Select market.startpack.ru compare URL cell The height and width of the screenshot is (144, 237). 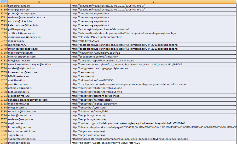[153, 139]
